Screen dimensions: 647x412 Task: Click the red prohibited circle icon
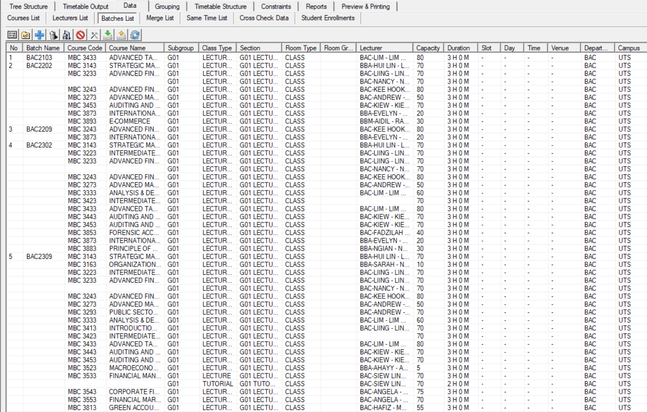80,35
